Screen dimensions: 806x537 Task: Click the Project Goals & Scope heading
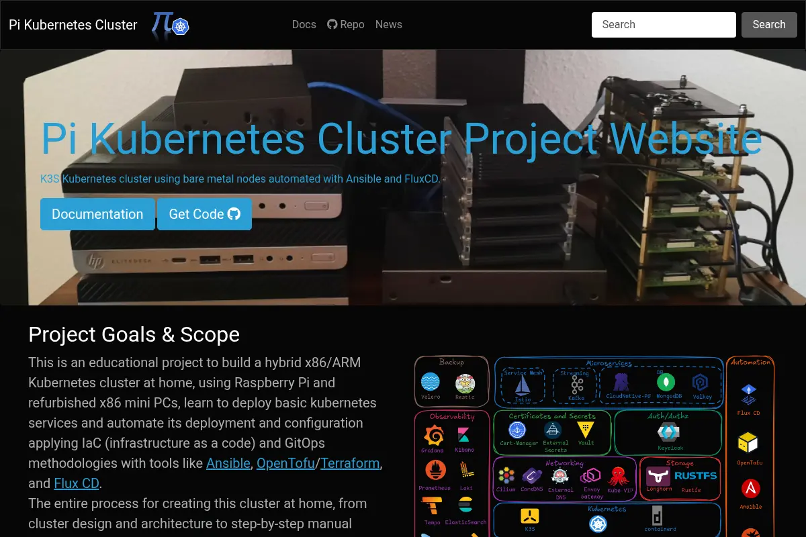click(134, 334)
